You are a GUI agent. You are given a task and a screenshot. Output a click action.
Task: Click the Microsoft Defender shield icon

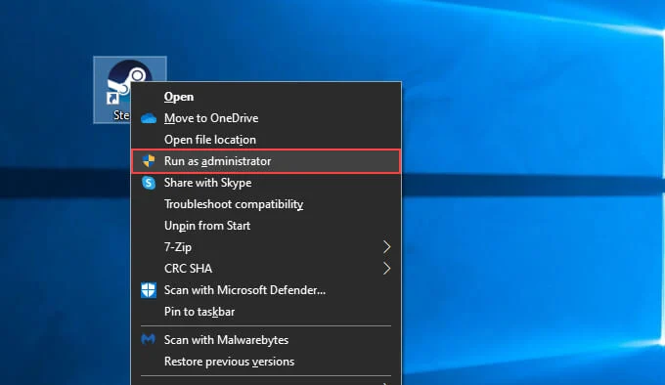click(149, 290)
